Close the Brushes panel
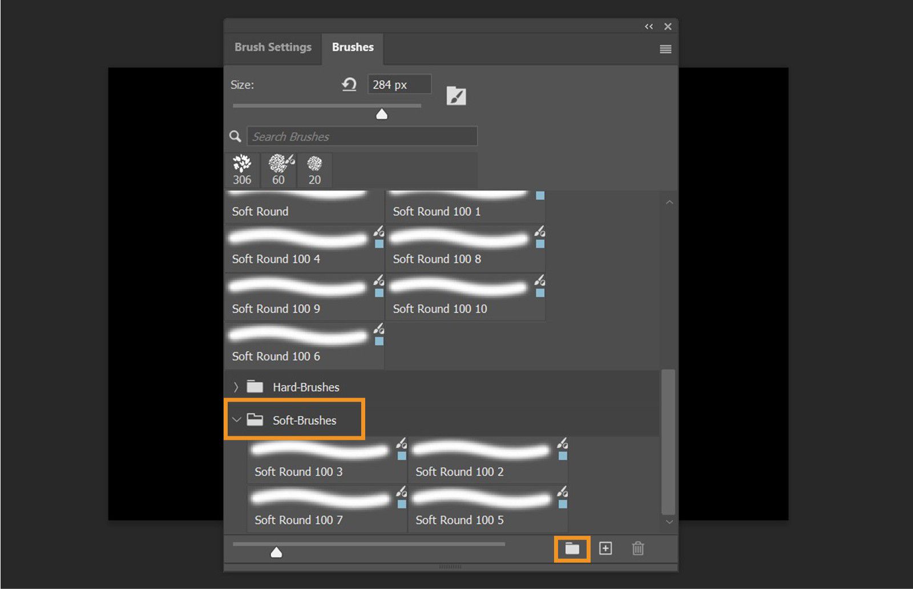 coord(668,26)
